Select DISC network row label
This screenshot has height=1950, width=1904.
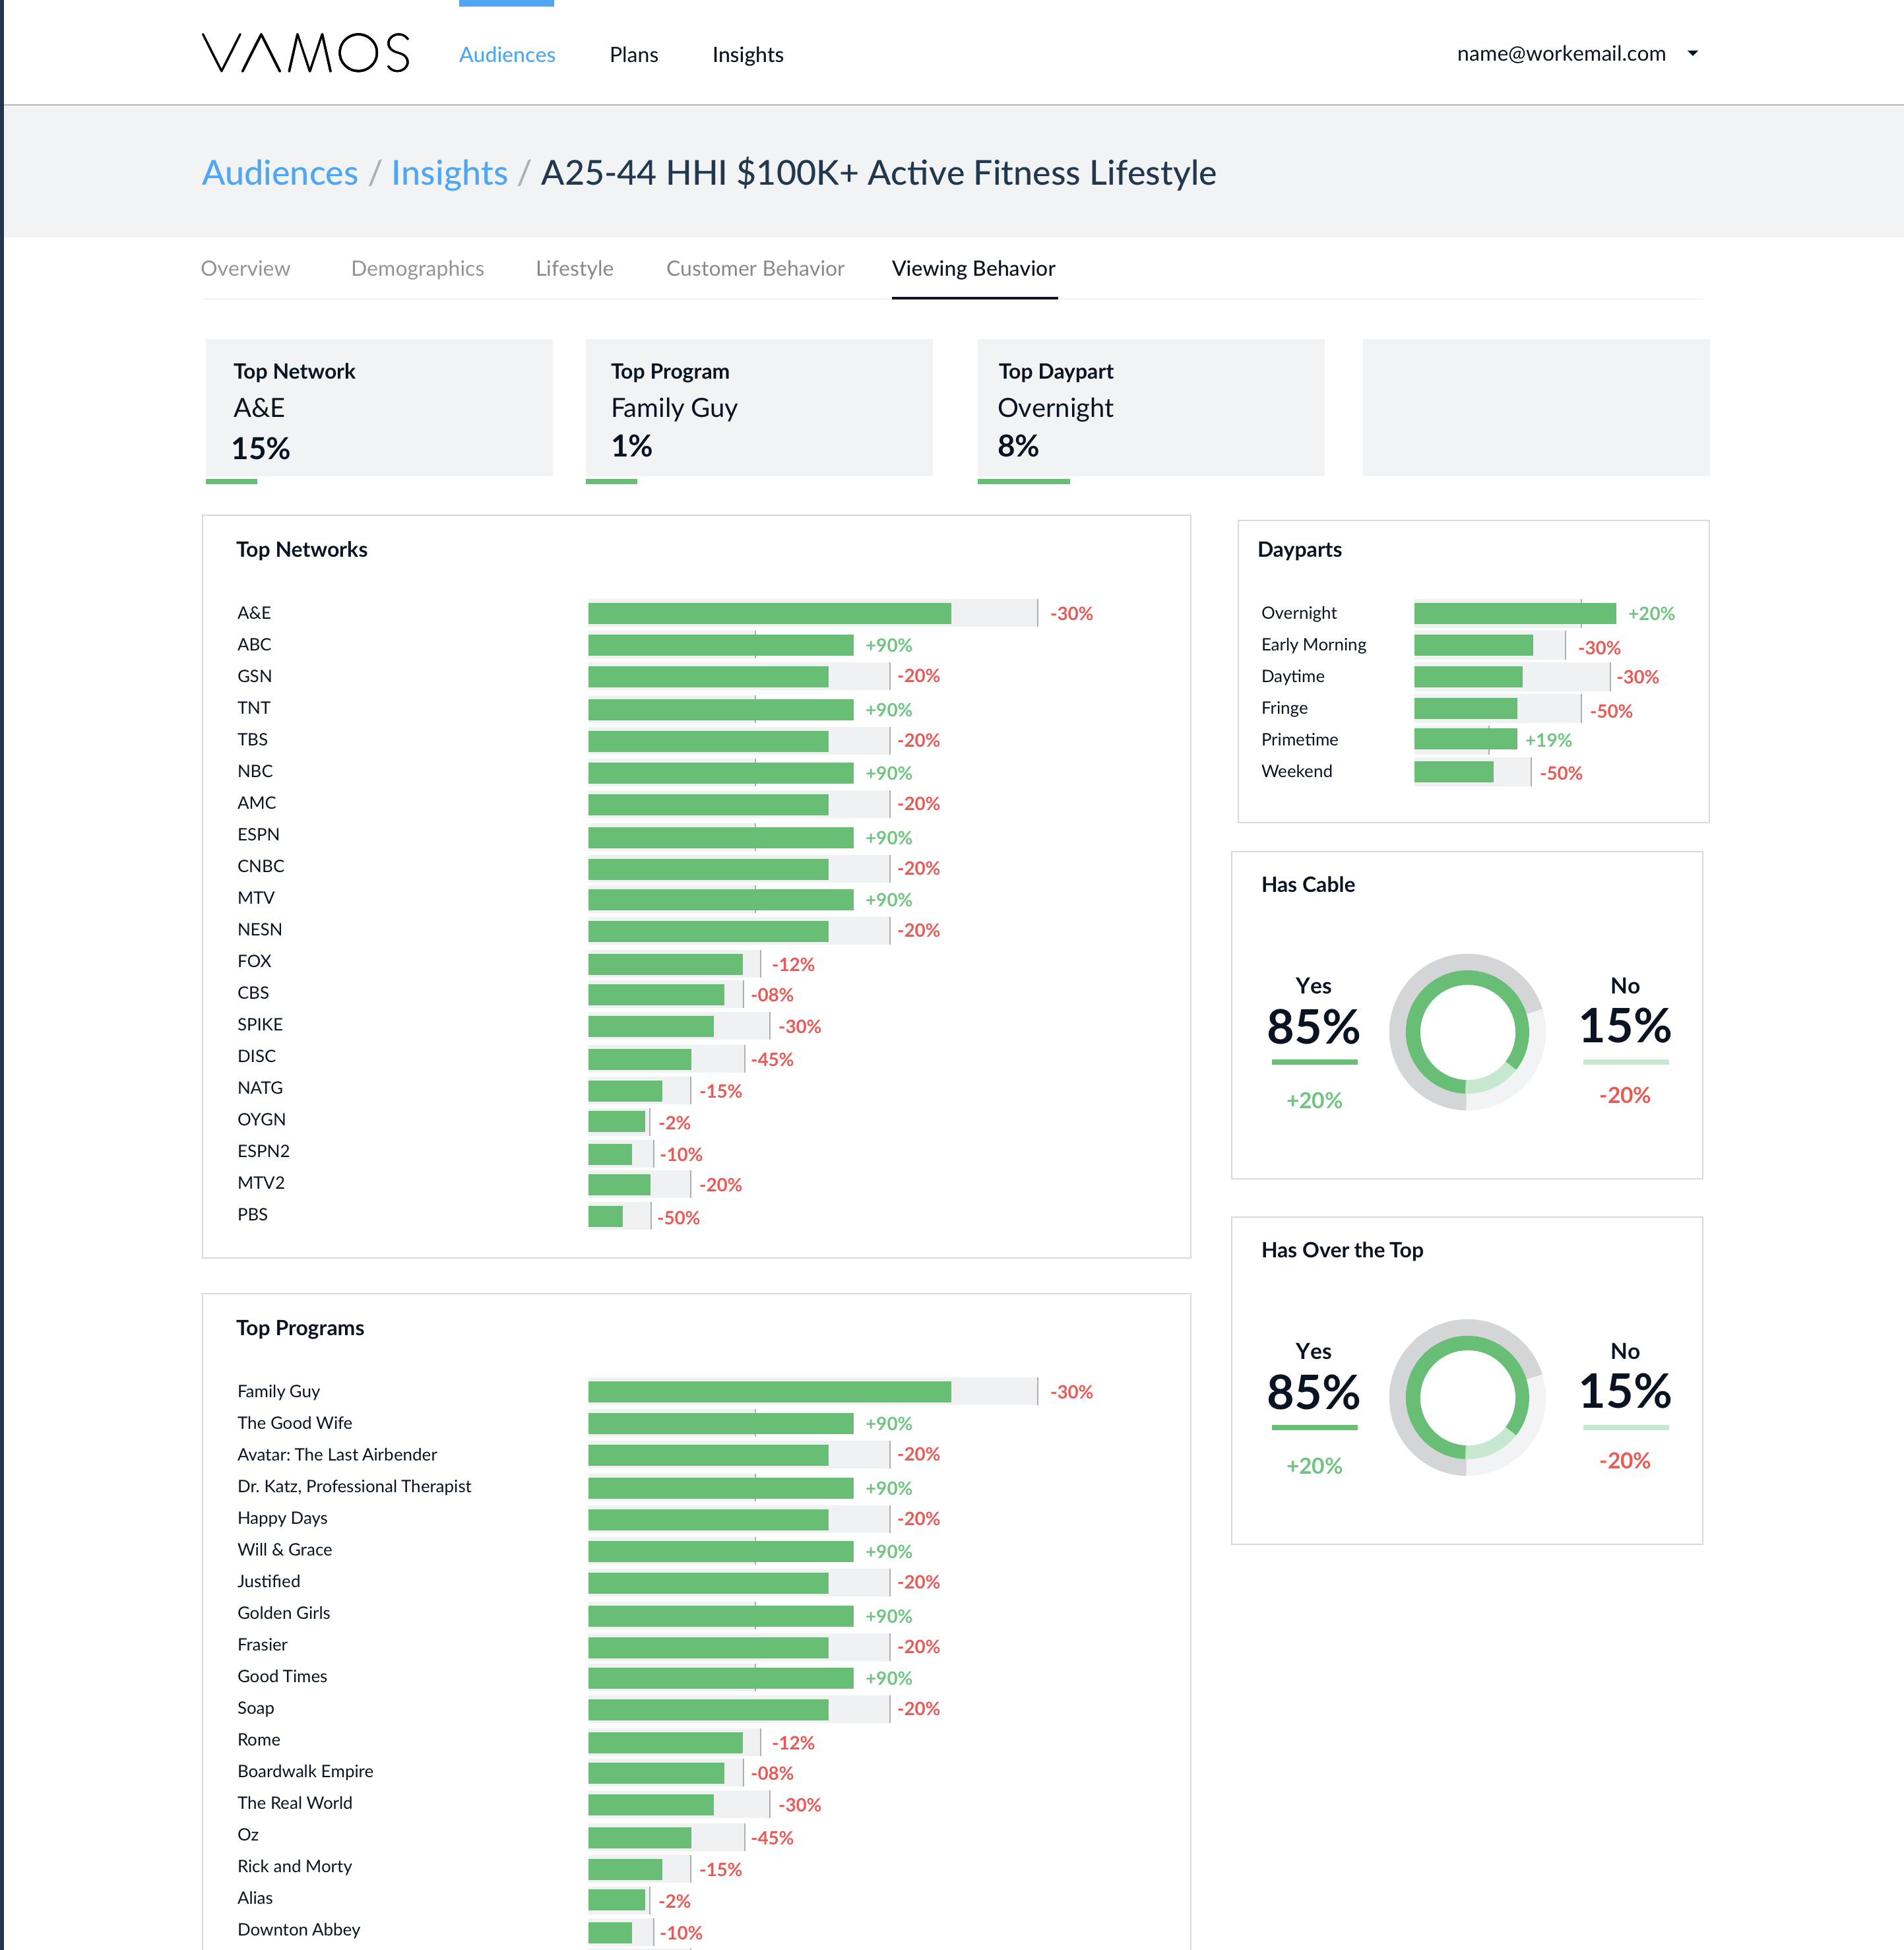click(x=256, y=1056)
